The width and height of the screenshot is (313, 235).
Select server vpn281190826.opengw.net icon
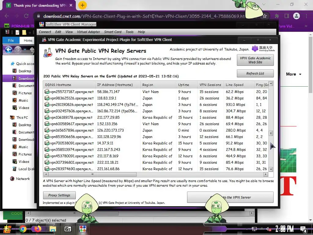(x=47, y=105)
